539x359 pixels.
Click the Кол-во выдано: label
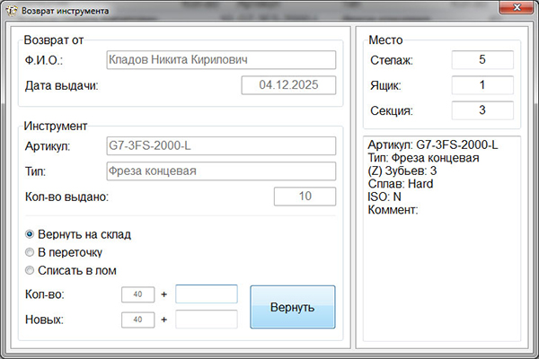coord(66,197)
